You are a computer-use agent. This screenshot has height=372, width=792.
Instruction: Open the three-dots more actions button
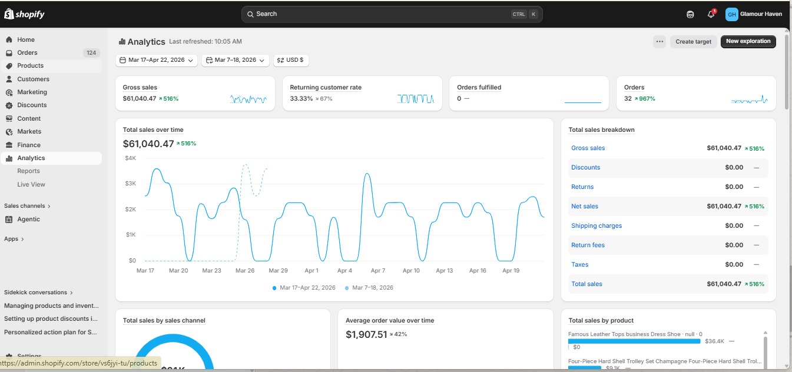coord(660,42)
